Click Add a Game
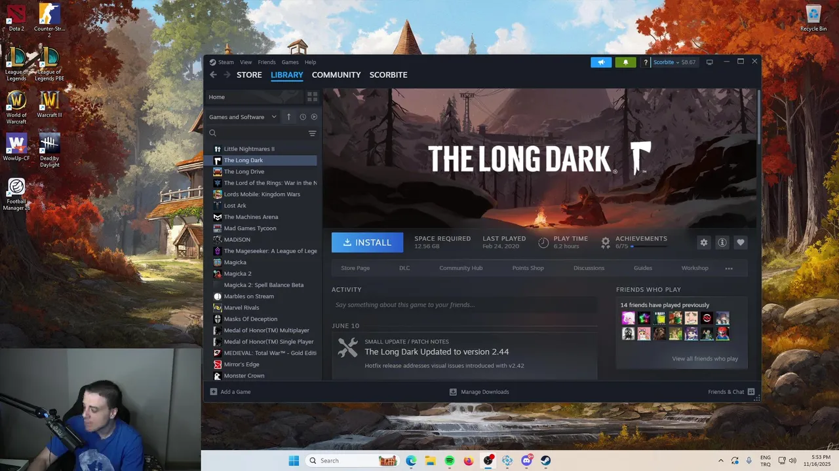This screenshot has width=839, height=471. point(230,392)
